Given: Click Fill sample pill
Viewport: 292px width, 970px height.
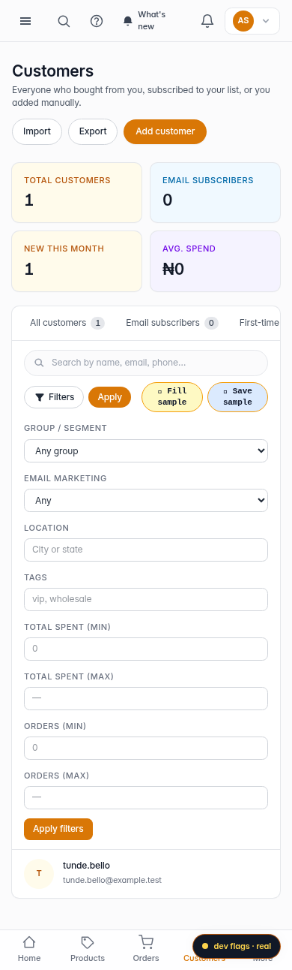Looking at the screenshot, I should pyautogui.click(x=172, y=397).
